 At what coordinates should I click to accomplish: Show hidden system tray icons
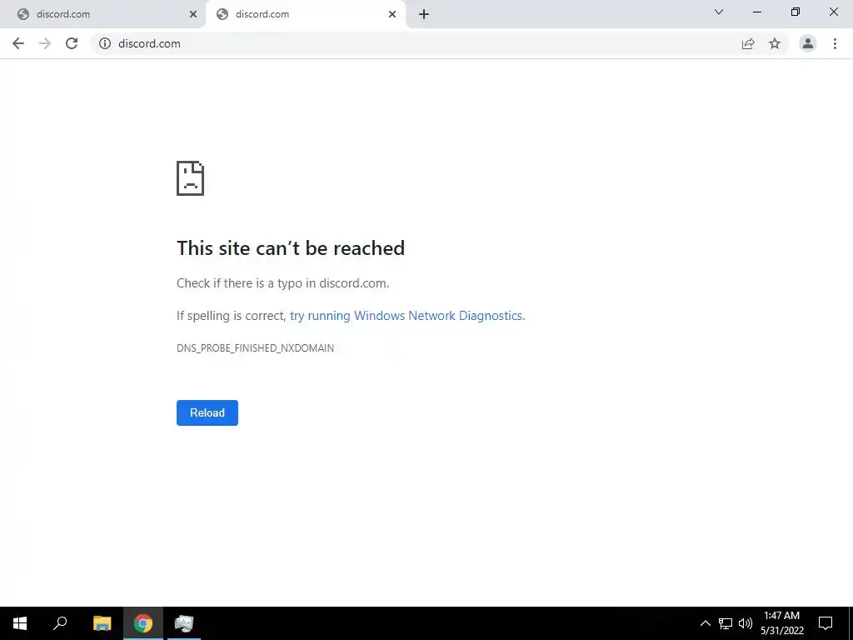point(705,623)
